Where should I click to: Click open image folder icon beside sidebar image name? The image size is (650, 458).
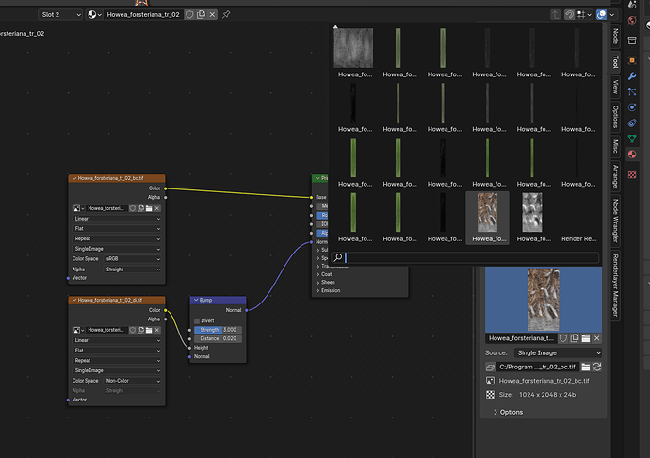[585, 338]
